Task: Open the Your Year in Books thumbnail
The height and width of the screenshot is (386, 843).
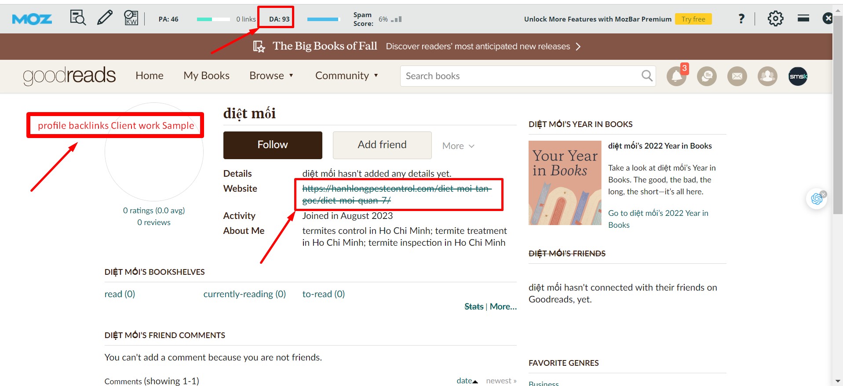Action: [x=565, y=183]
